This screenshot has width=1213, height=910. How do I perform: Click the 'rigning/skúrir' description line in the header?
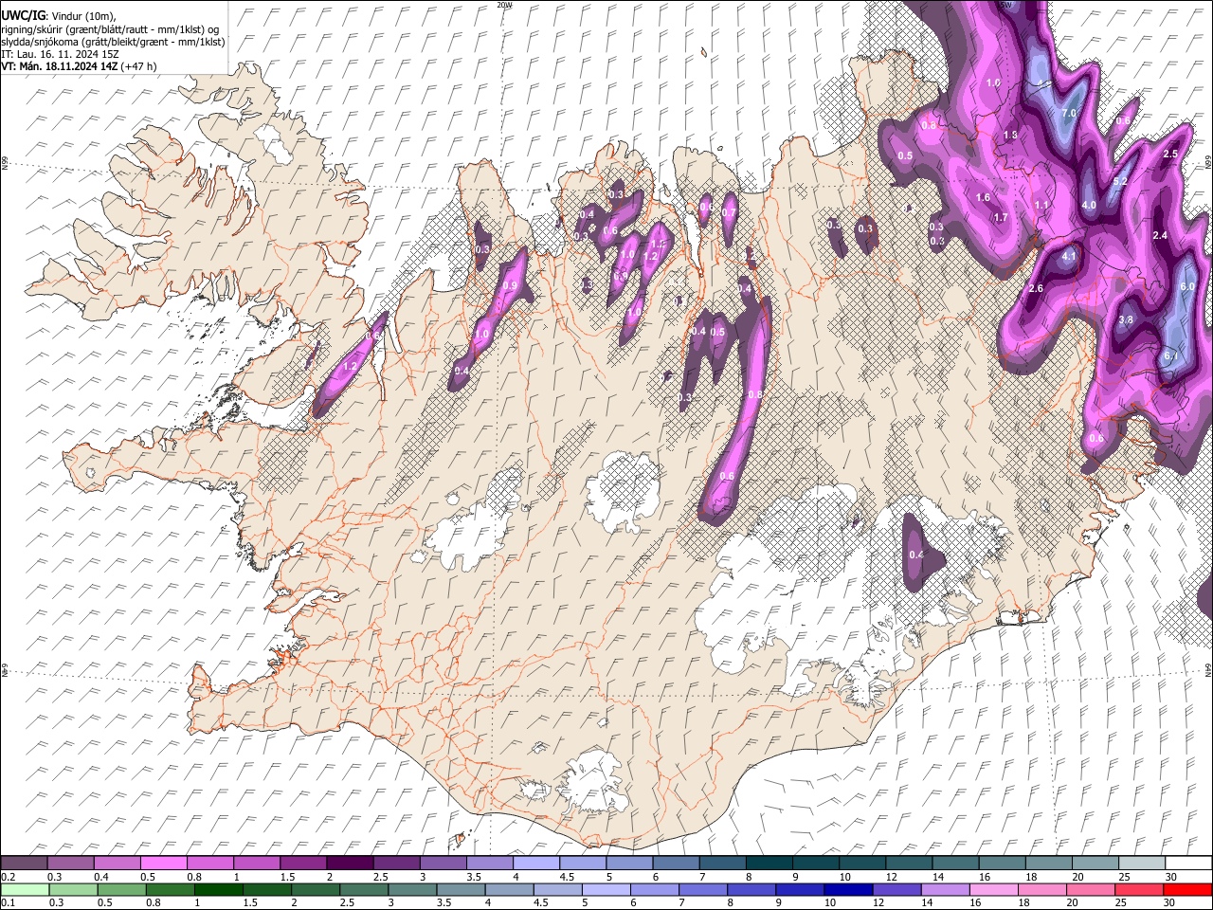click(110, 28)
